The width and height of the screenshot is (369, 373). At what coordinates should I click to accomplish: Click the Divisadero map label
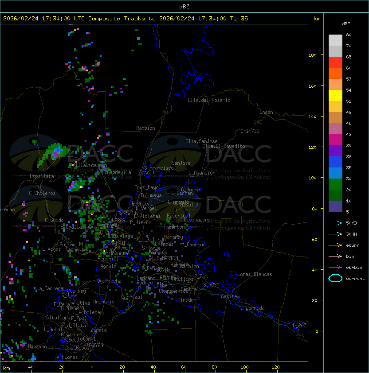click(197, 220)
